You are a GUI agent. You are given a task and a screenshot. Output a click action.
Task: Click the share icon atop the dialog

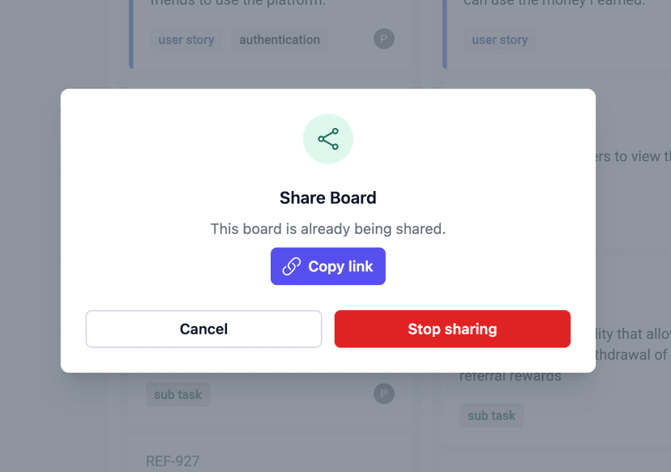pyautogui.click(x=328, y=139)
